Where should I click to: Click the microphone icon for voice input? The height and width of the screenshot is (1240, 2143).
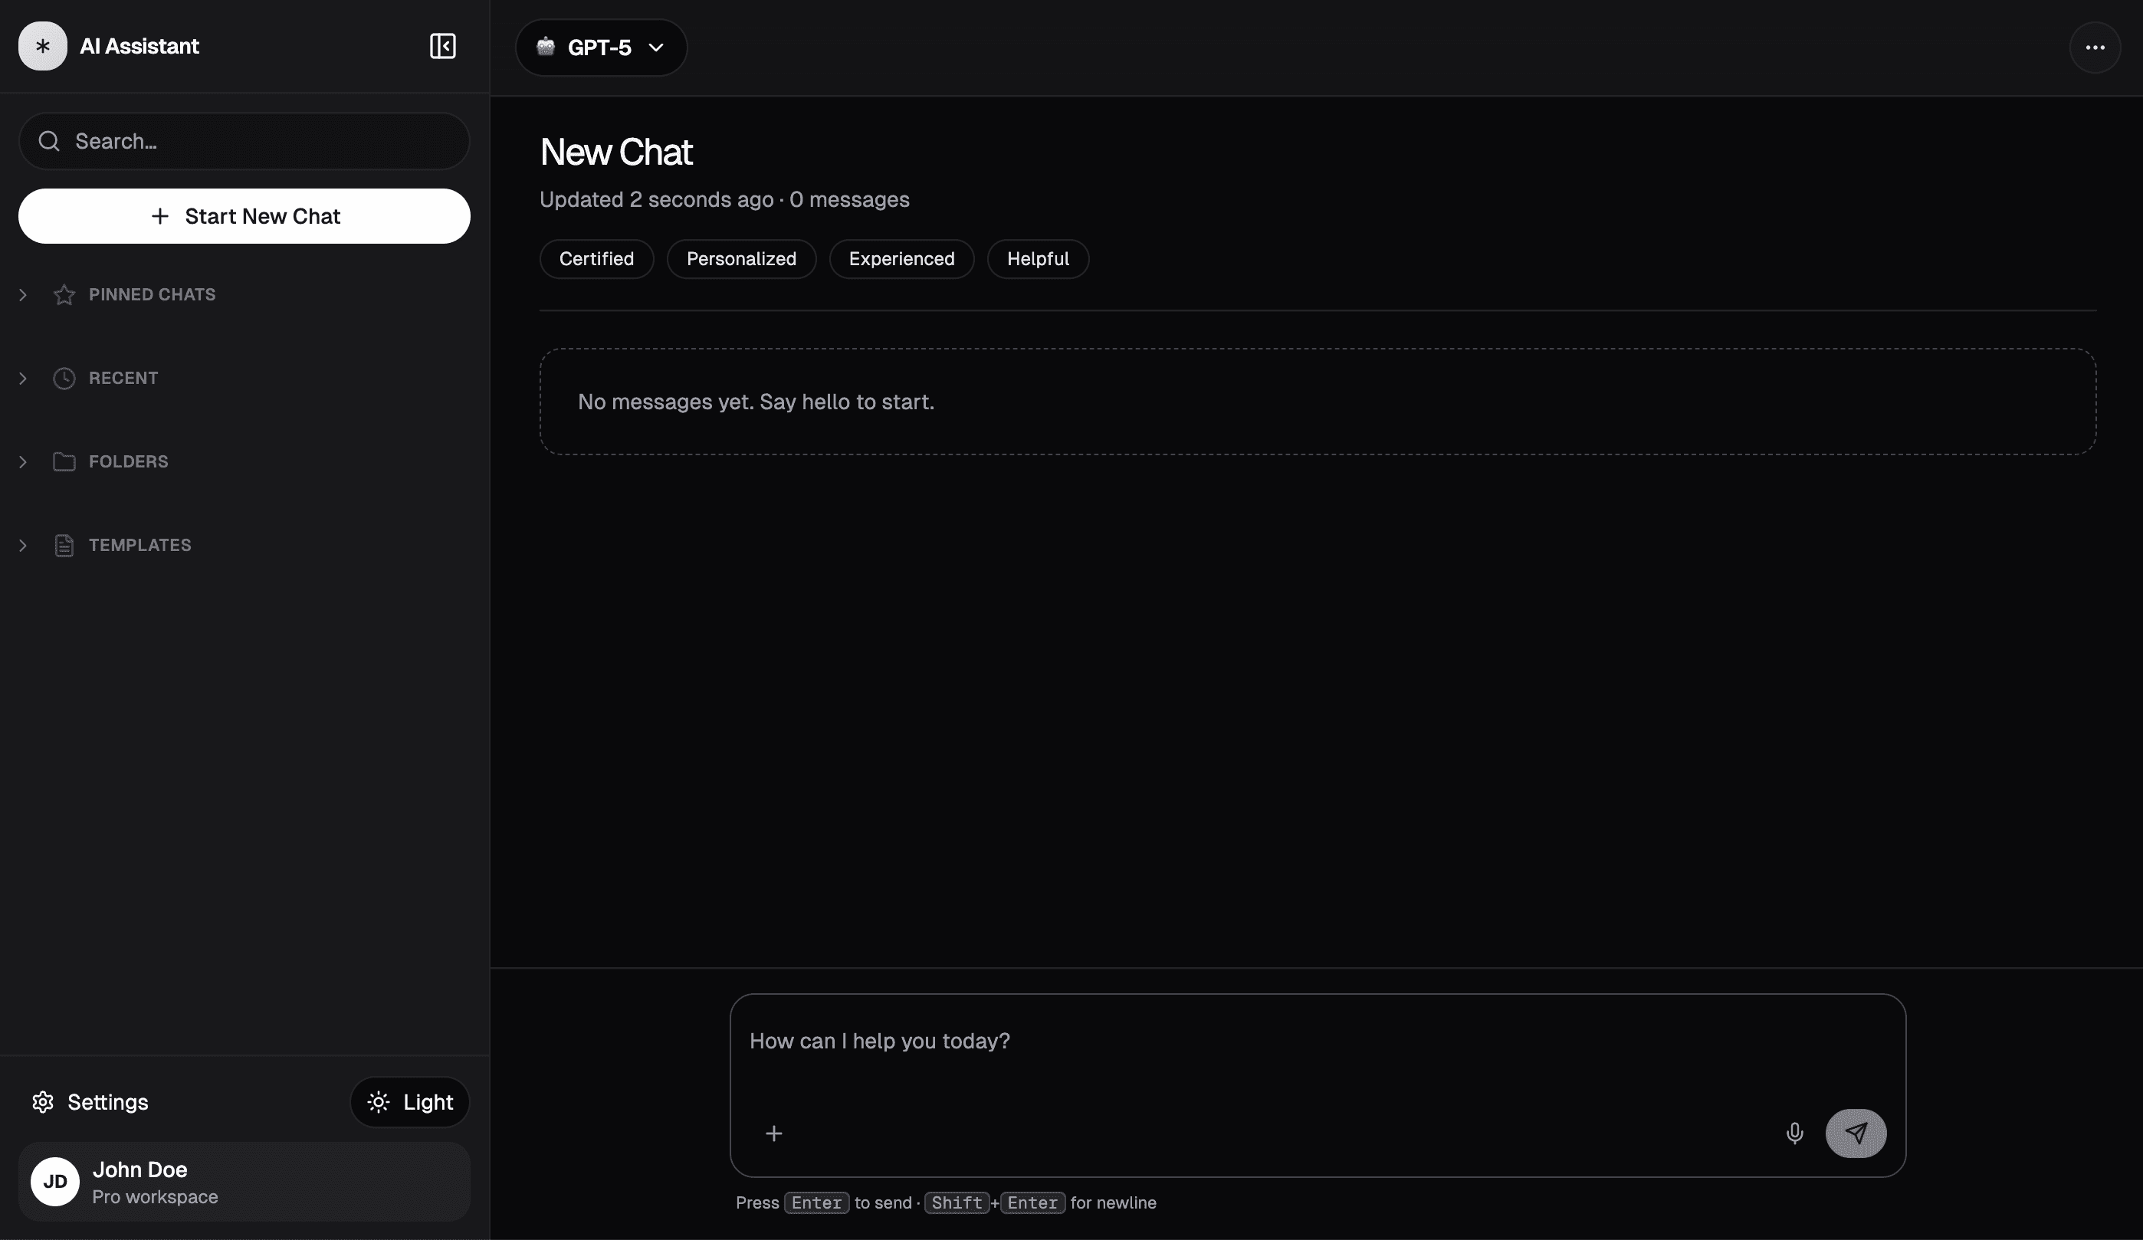[x=1794, y=1133]
